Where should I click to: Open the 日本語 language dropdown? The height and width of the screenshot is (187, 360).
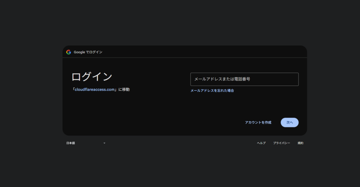[x=86, y=143]
